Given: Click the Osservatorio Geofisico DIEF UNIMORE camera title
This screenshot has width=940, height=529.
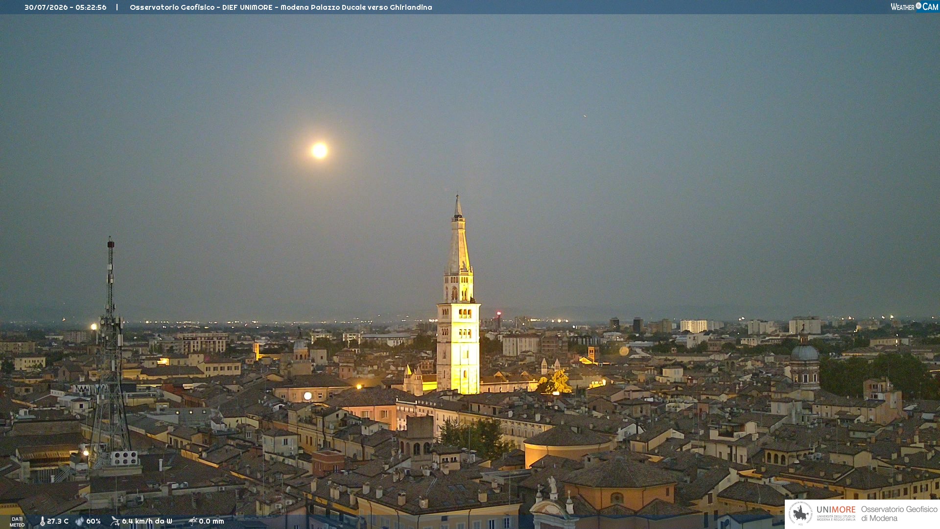Looking at the screenshot, I should (x=281, y=7).
